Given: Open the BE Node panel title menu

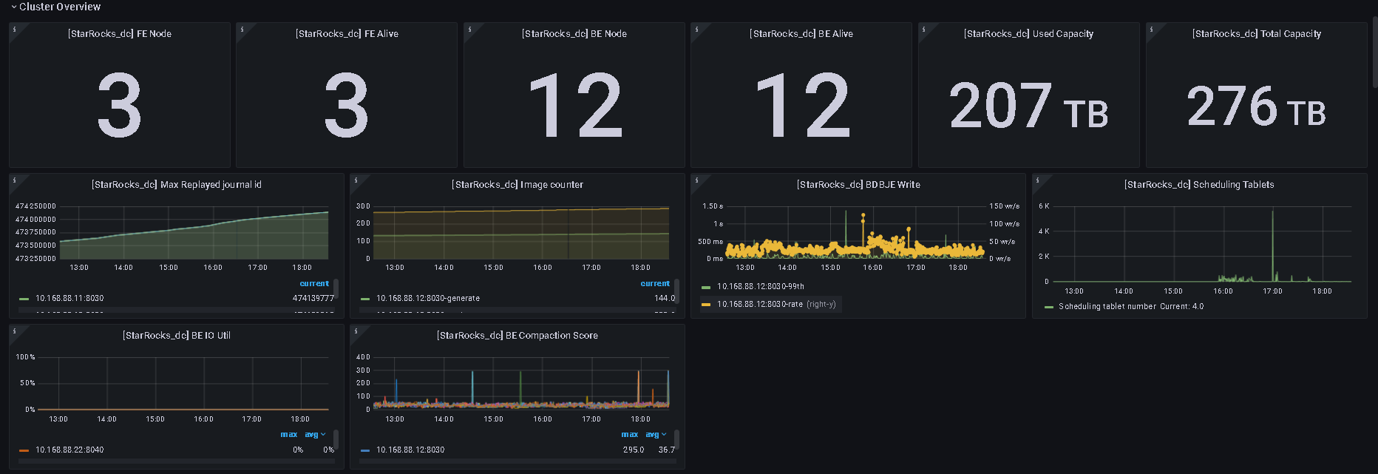Looking at the screenshot, I should pos(574,34).
